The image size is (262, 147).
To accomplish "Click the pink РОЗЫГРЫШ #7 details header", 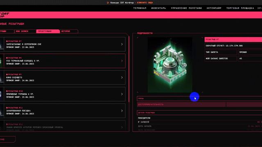I will coord(233,40).
